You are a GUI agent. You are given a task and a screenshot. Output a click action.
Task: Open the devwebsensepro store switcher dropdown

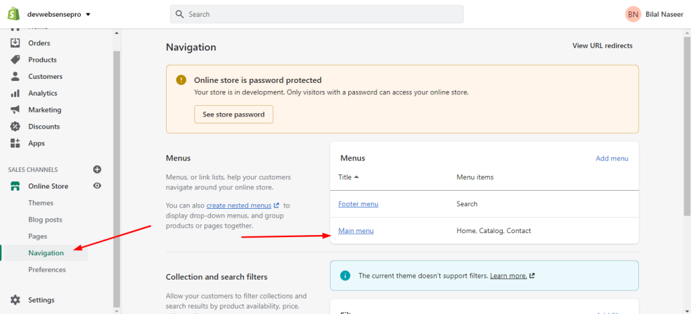(x=59, y=14)
